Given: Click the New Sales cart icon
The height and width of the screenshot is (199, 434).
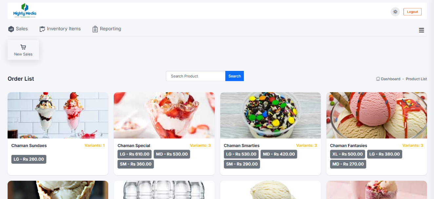Looking at the screenshot, I should coord(23,47).
